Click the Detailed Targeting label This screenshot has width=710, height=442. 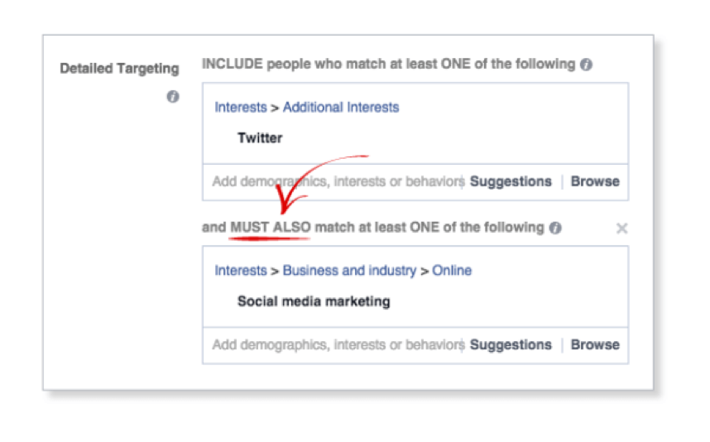119,69
